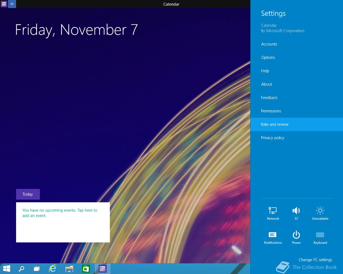Open Permissions in Settings pane

[x=297, y=111]
